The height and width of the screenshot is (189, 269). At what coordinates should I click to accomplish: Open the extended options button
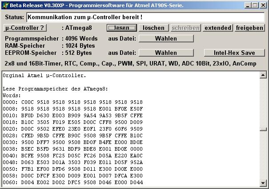pos(218,28)
